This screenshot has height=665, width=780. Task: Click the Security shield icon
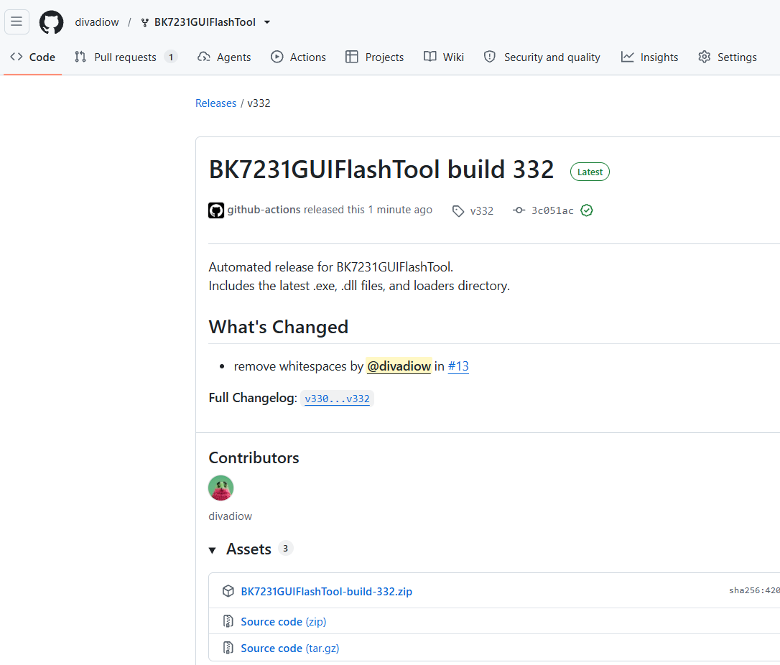490,57
